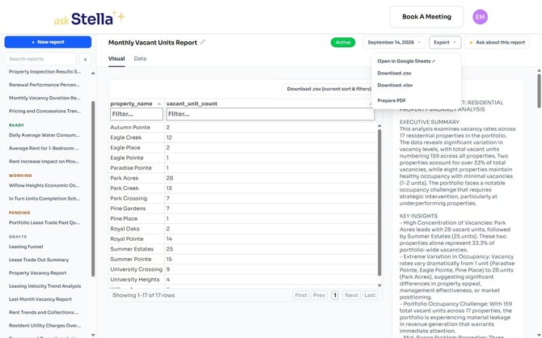542x338 pixels.
Task: Open Rent Trends and Collections report
Action: (44, 312)
